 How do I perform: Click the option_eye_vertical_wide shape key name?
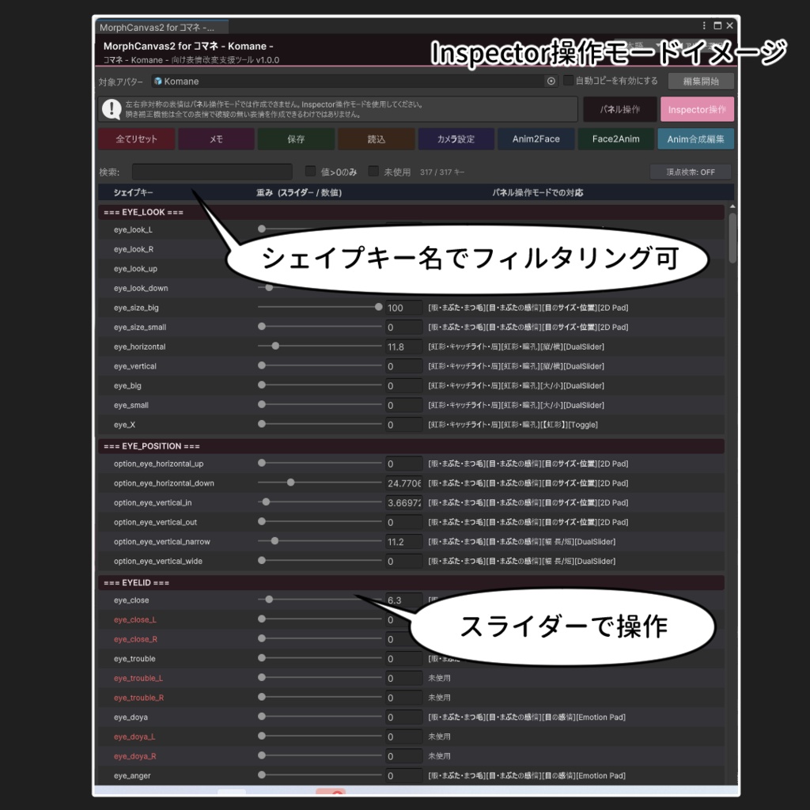(x=158, y=561)
